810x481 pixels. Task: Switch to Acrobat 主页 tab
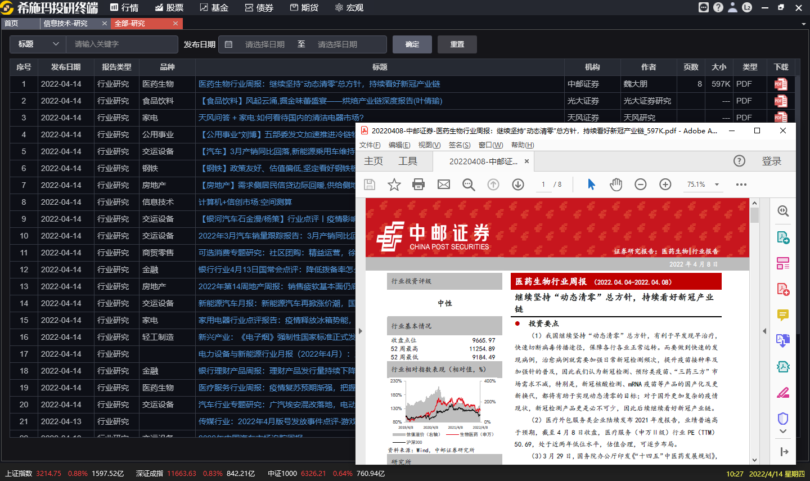click(x=373, y=161)
